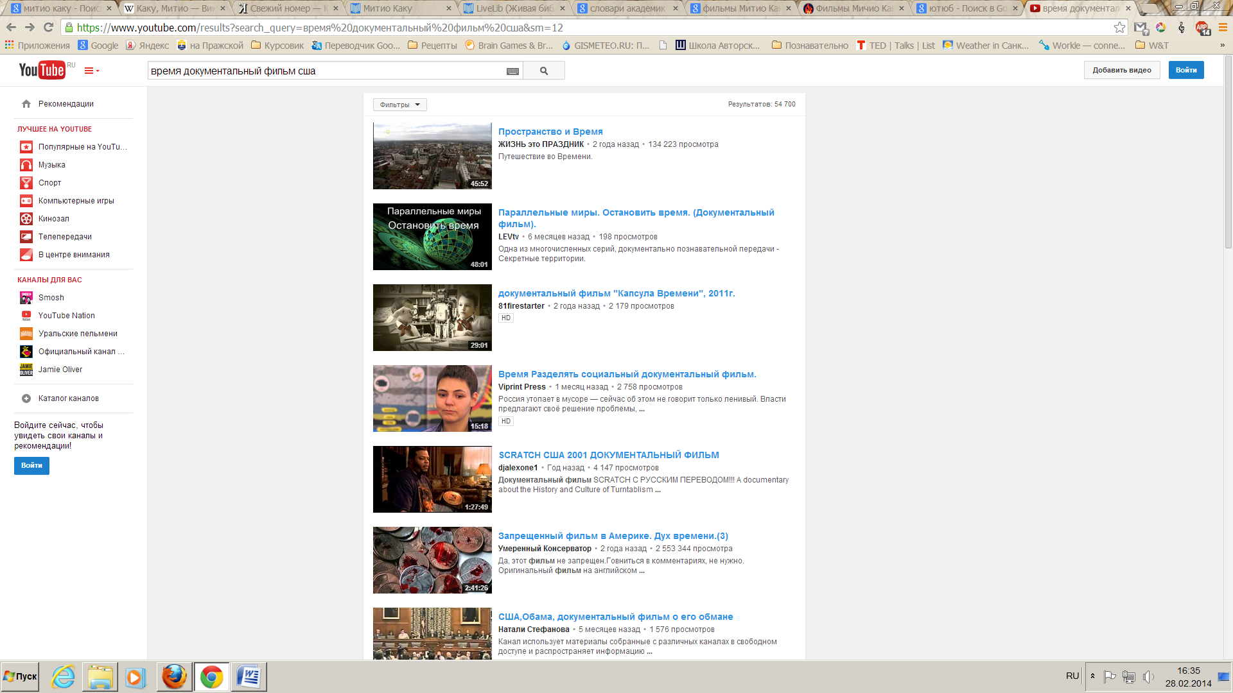This screenshot has width=1233, height=693.
Task: Open the Курсовик bookmarks folder
Action: click(277, 46)
